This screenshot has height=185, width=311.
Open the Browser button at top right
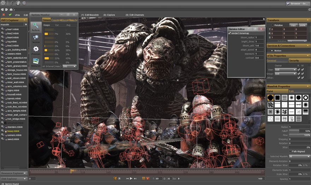[297, 4]
